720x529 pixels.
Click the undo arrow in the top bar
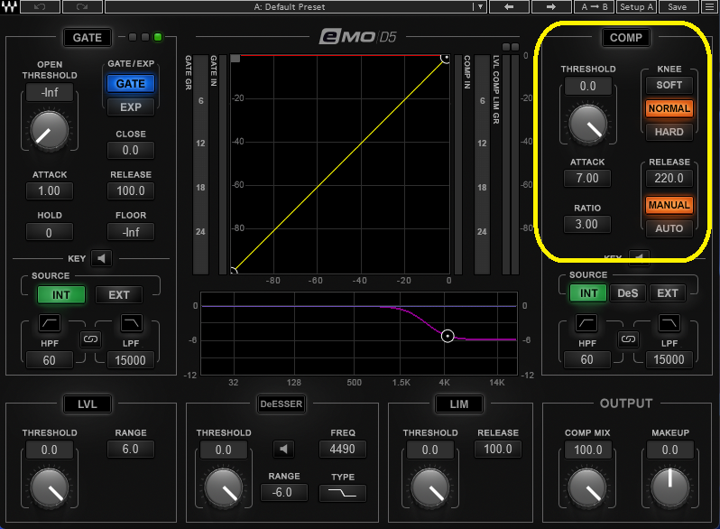[x=39, y=7]
